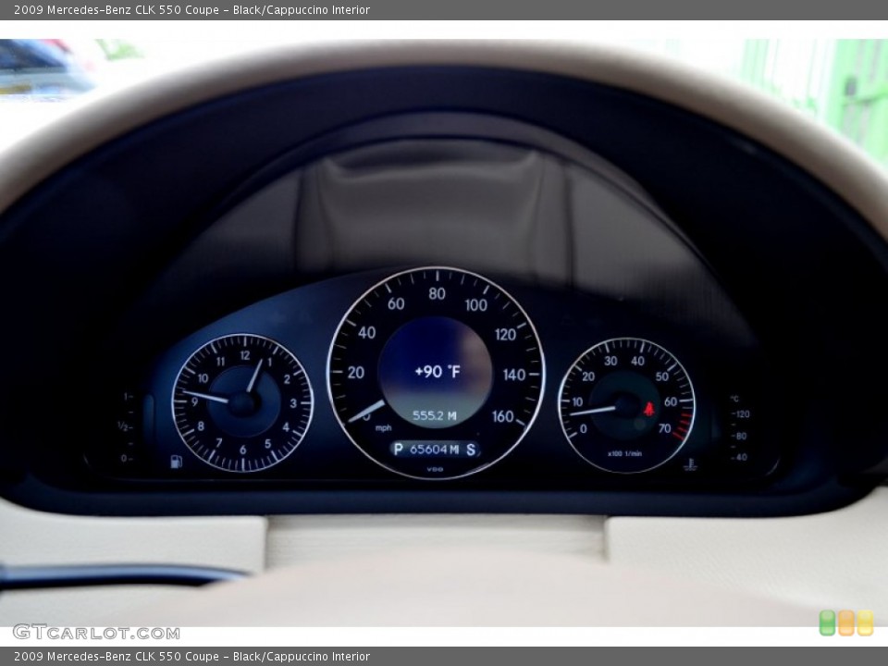Click the bottom caption Black/Cappuccino Interior
This screenshot has width=888, height=666.
pyautogui.click(x=302, y=657)
